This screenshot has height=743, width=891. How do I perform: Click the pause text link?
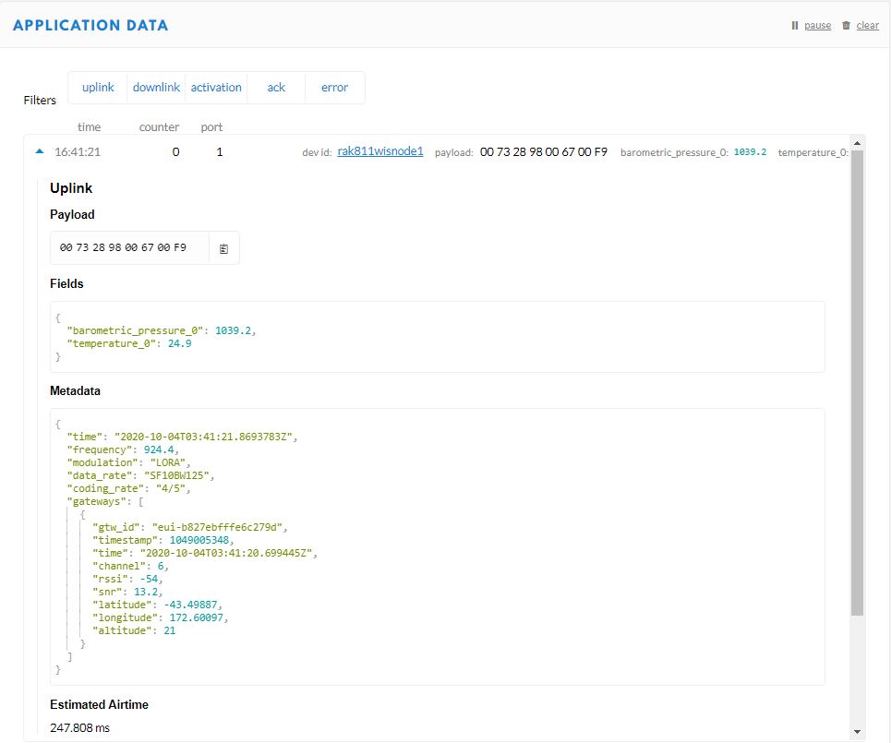click(x=817, y=26)
